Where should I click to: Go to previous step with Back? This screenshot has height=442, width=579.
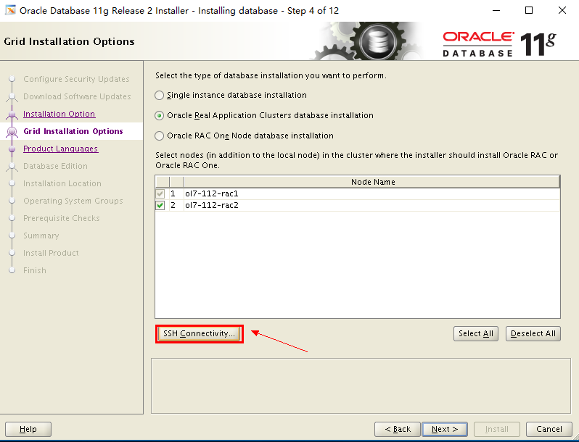tap(398, 429)
